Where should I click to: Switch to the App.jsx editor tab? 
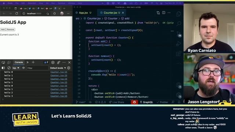point(83,13)
